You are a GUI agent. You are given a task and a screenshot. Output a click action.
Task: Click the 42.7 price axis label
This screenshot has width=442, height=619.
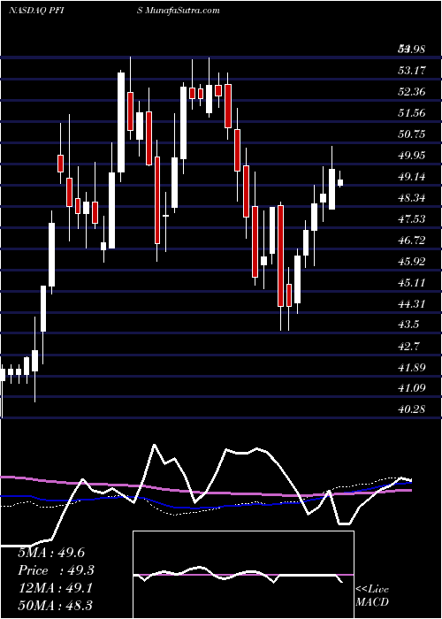coord(408,347)
